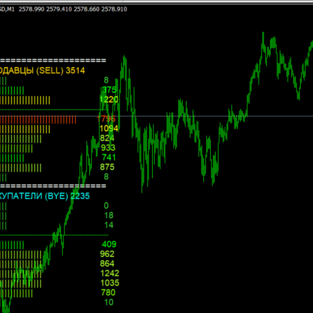The width and height of the screenshot is (313, 313).
Task: Select the 741 volume number
Action: pyautogui.click(x=108, y=157)
